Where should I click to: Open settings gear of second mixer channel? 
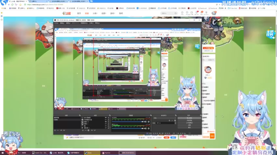pyautogui.click(x=149, y=128)
